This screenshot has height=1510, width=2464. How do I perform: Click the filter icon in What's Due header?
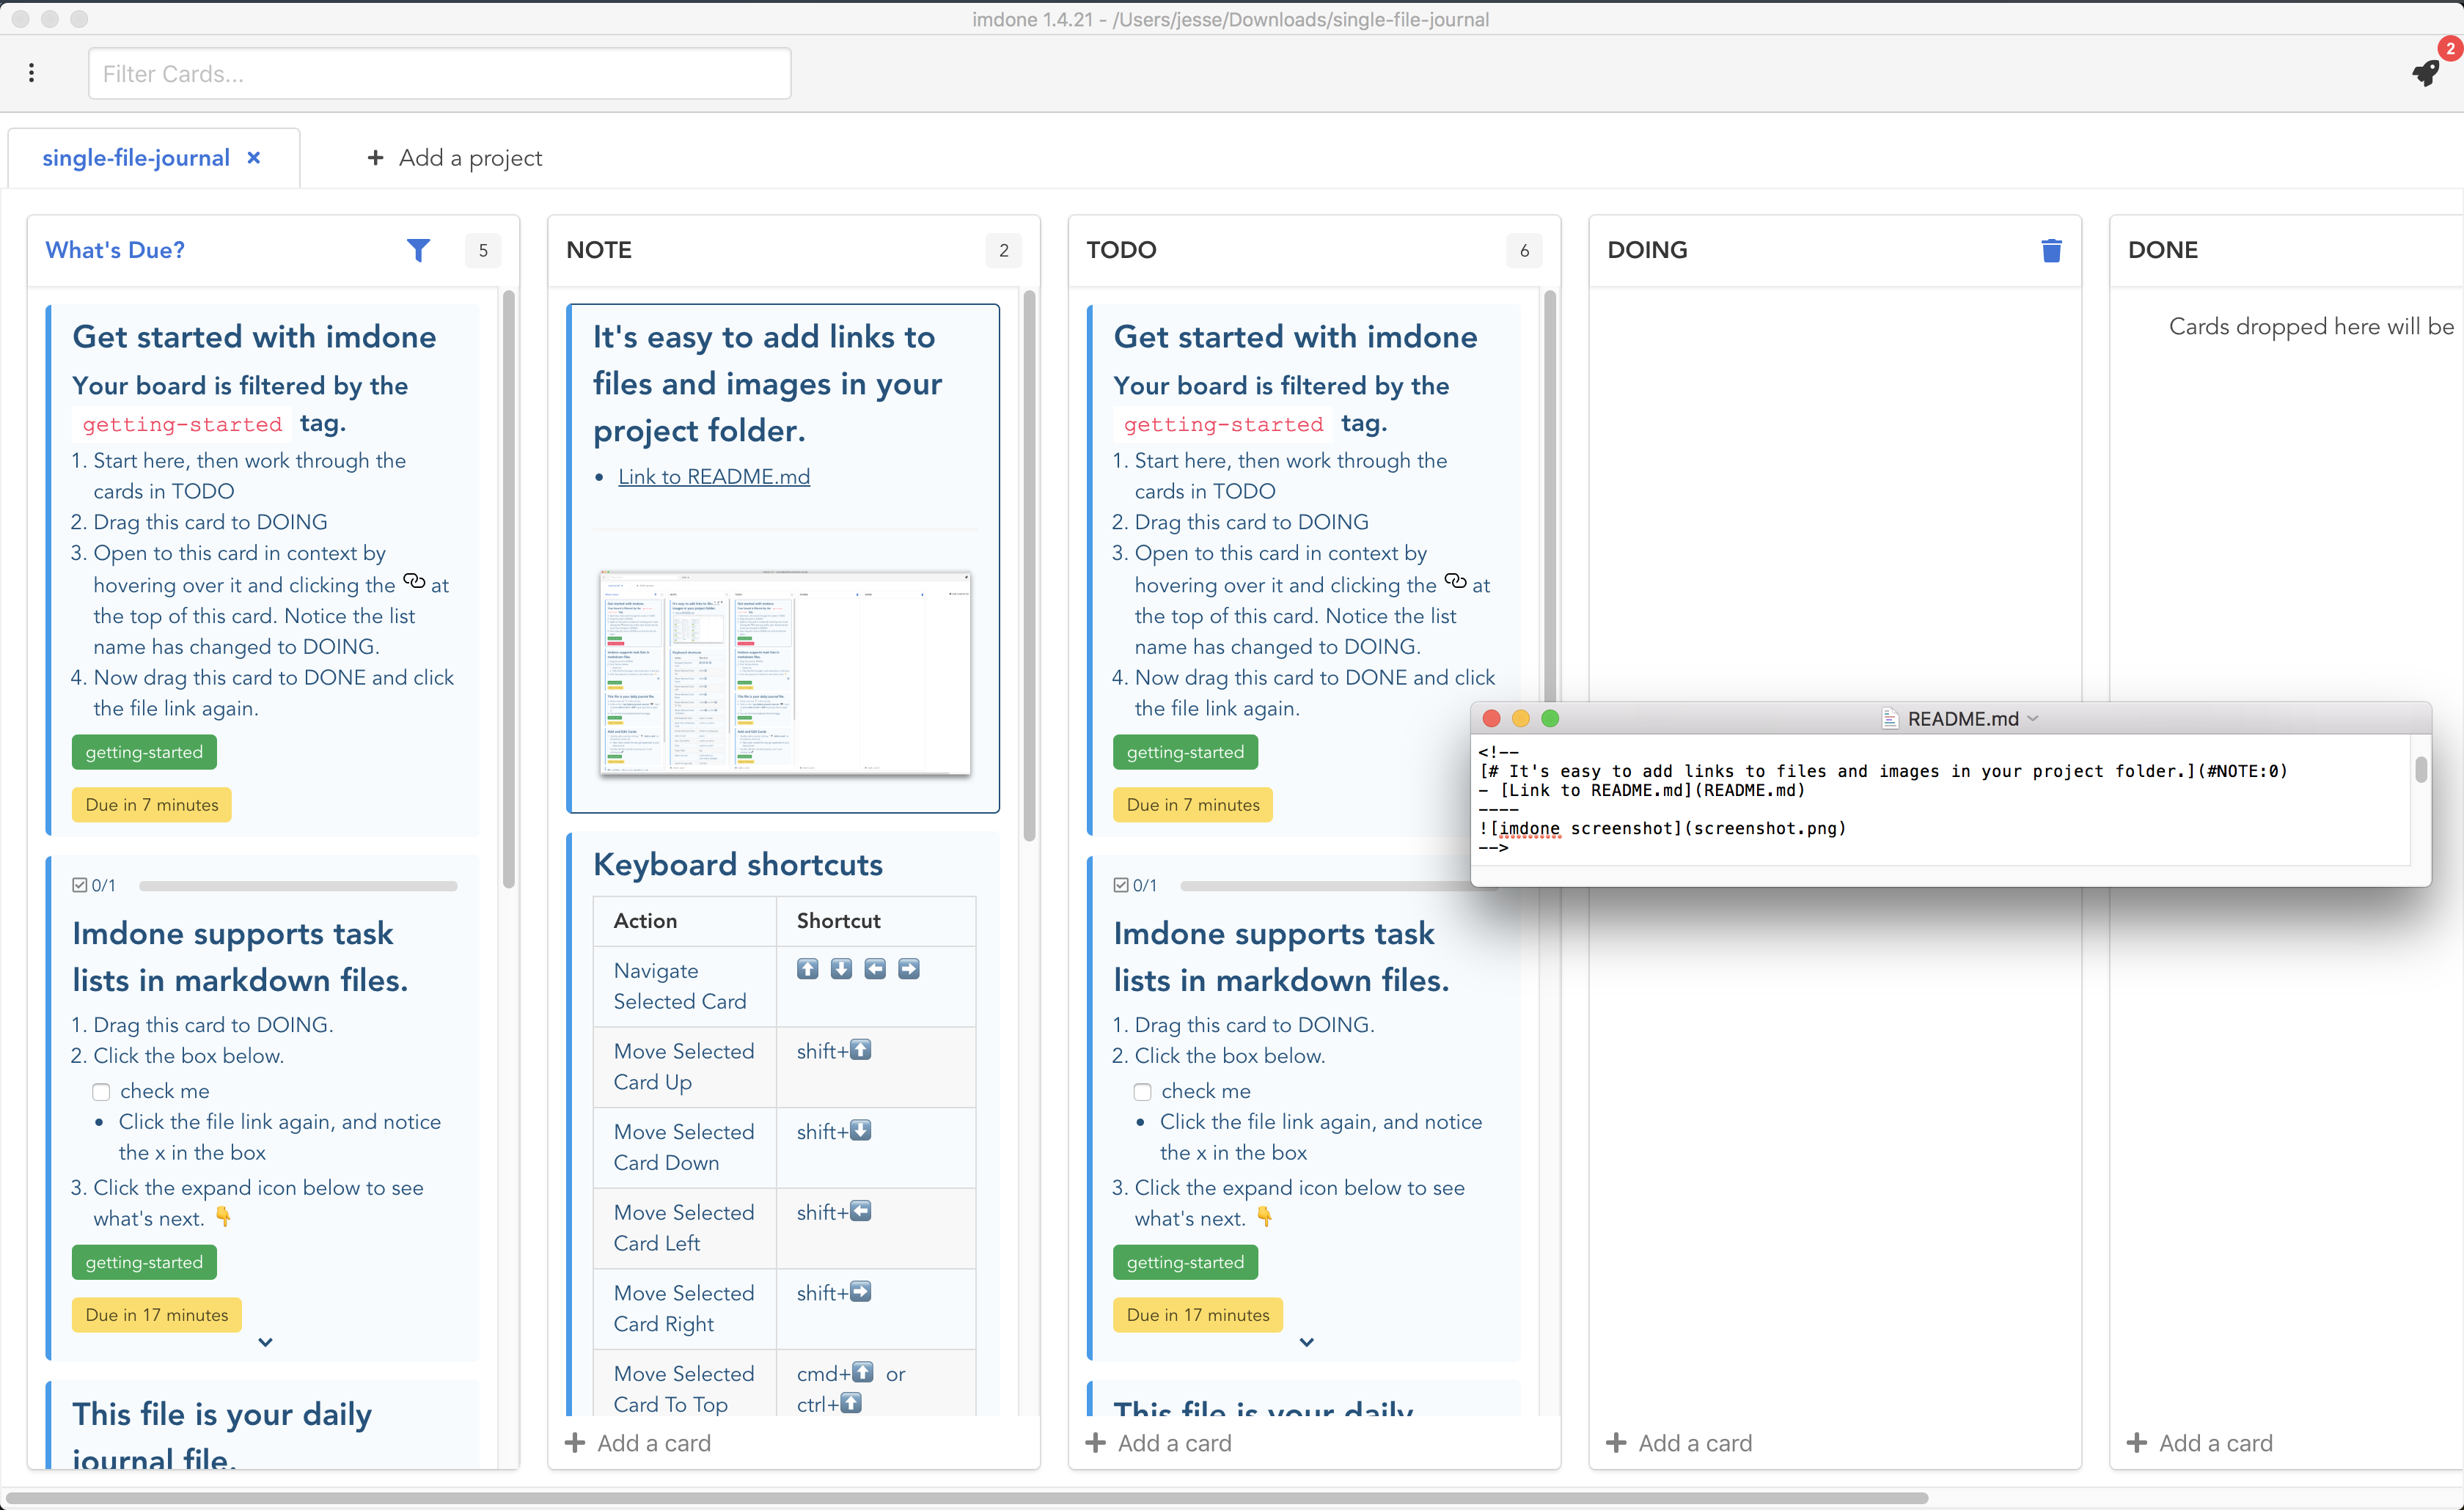419,250
